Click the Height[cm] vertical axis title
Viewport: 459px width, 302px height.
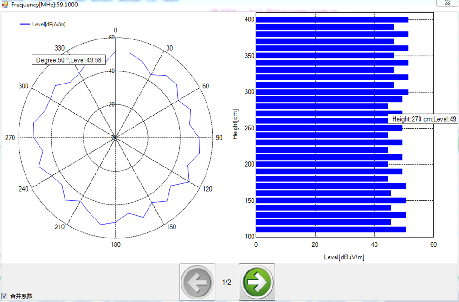pos(236,125)
